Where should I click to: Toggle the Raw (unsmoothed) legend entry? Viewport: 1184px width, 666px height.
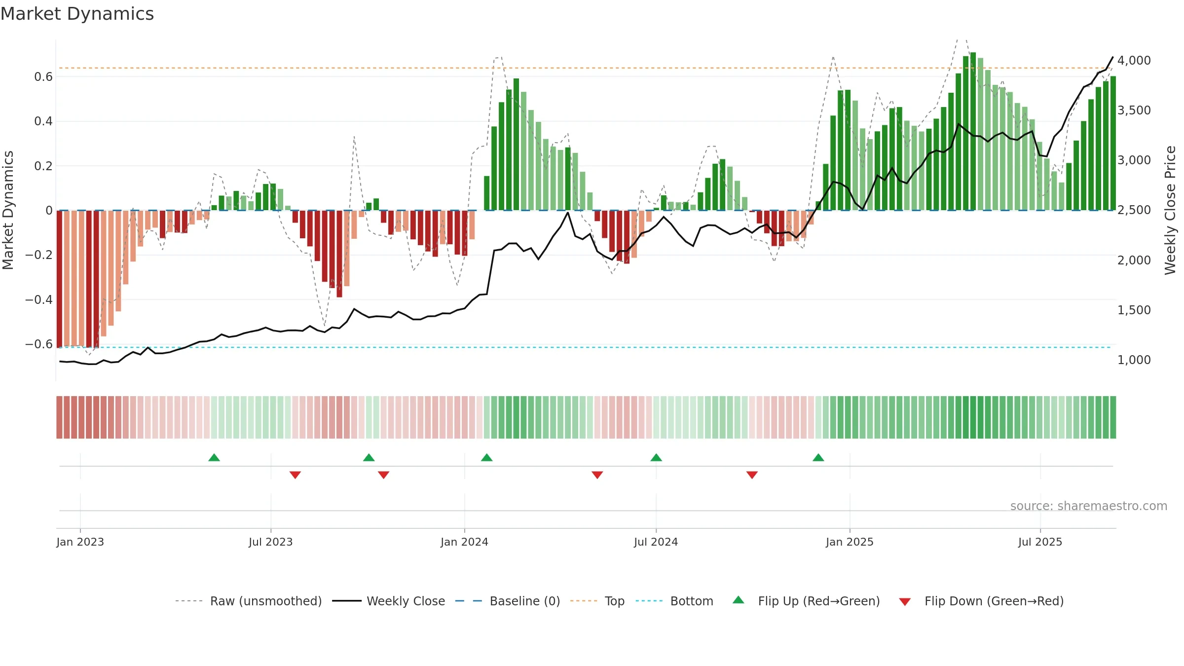pos(249,601)
